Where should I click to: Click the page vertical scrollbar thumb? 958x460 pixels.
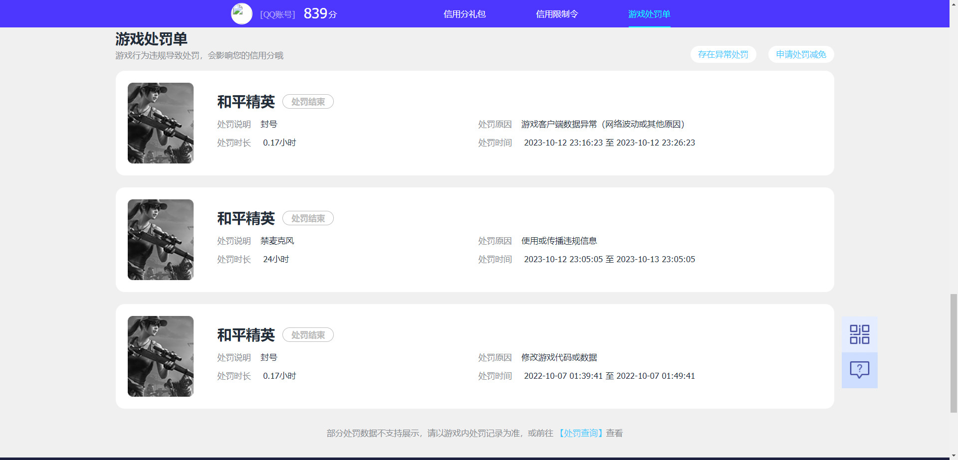click(x=954, y=353)
